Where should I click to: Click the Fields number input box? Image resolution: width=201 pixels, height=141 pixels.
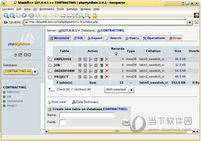(x=63, y=122)
